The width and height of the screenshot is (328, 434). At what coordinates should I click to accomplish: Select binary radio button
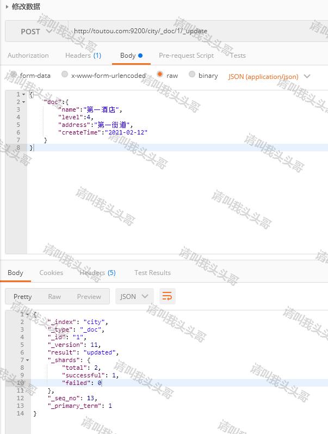pyautogui.click(x=191, y=74)
